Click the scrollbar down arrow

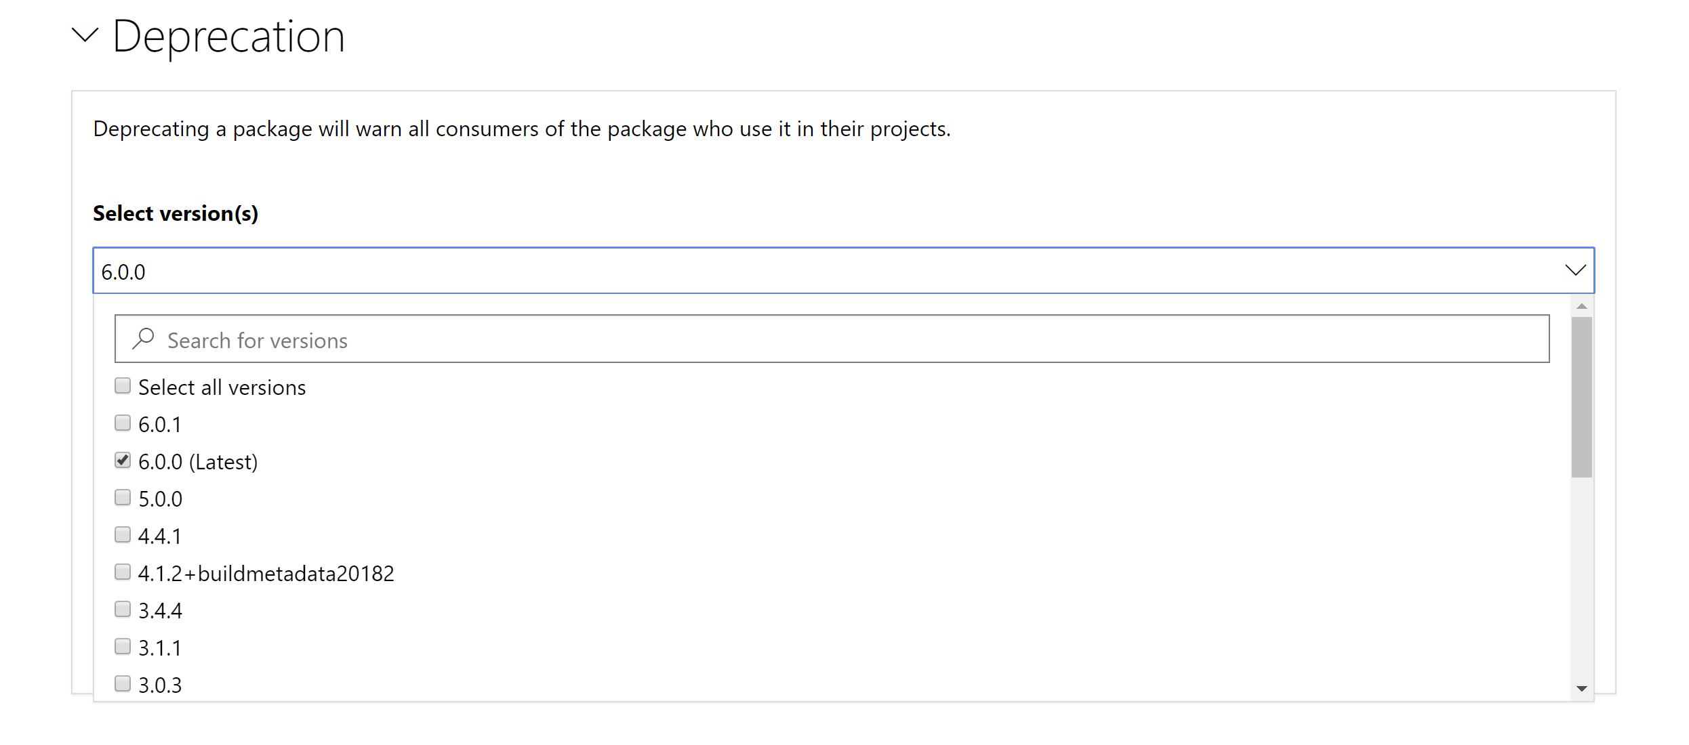tap(1581, 687)
